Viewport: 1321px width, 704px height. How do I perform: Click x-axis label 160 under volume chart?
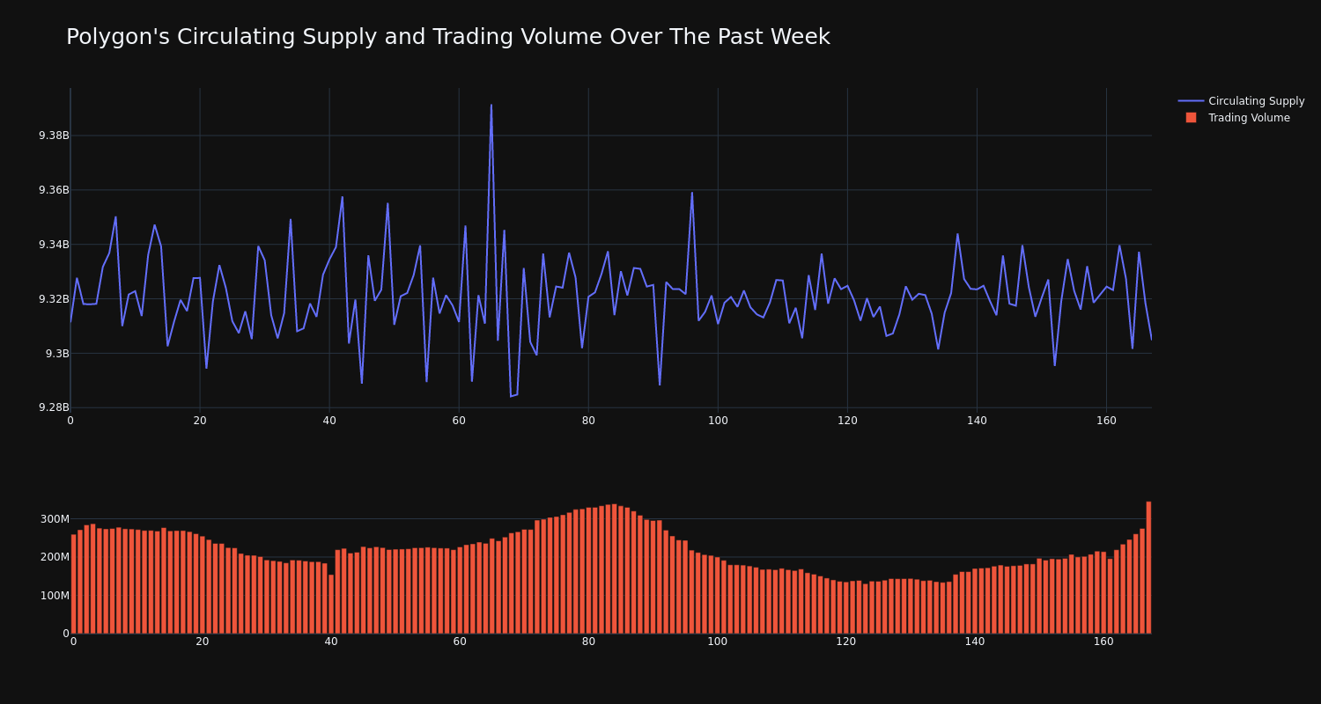(x=1103, y=642)
